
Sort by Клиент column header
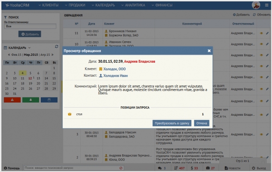109,24
